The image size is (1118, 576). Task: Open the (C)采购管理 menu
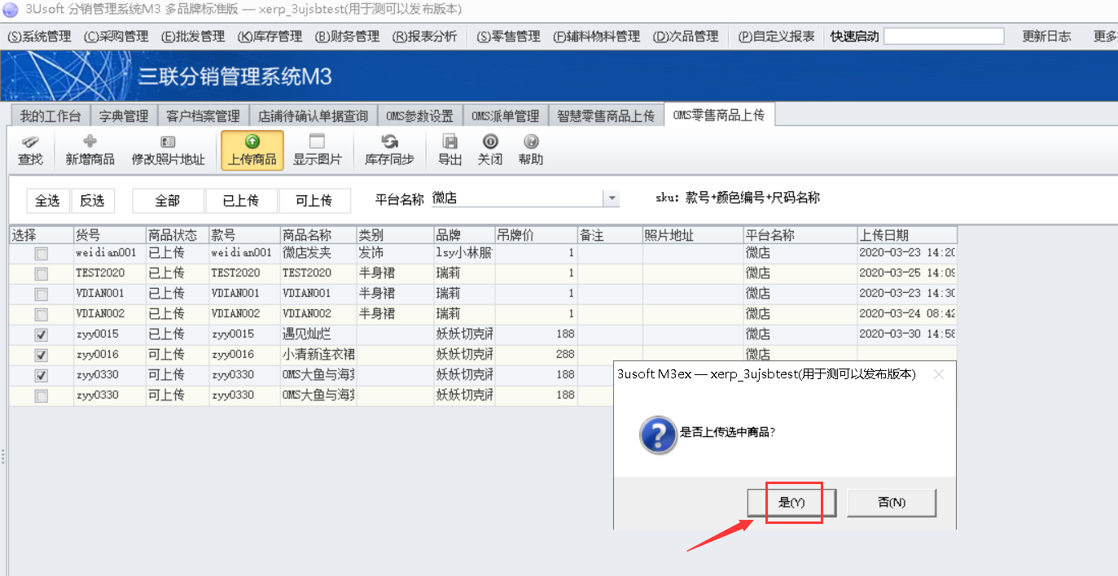point(116,37)
